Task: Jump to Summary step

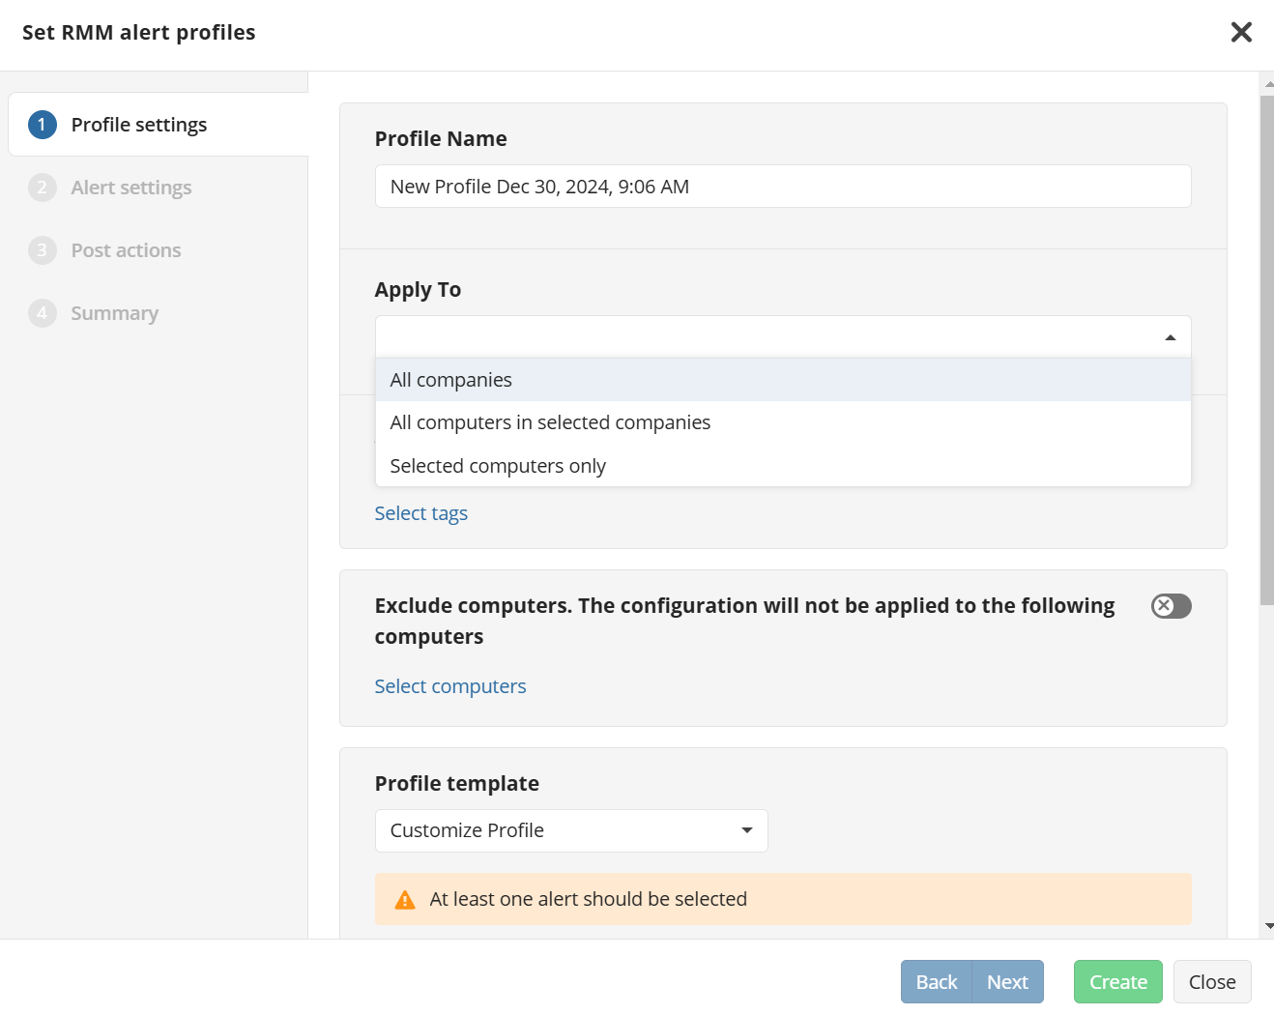Action: click(x=114, y=313)
